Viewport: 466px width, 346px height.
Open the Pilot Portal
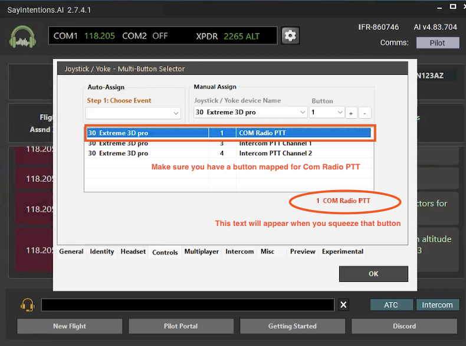tap(181, 326)
